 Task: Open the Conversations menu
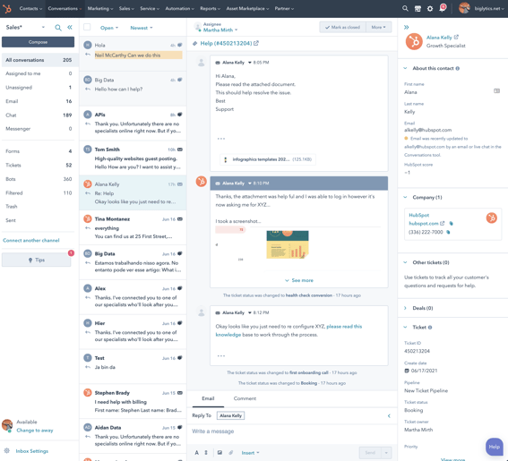[x=65, y=8]
